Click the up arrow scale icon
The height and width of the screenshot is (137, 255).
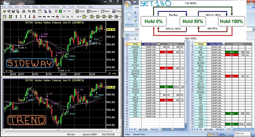pyautogui.click(x=25, y=17)
